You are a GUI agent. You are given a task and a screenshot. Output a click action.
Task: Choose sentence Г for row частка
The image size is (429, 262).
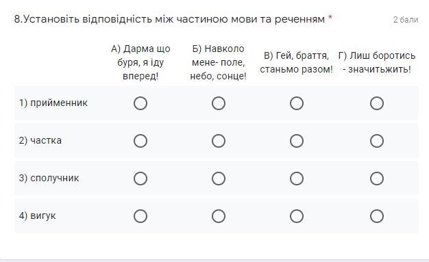tap(377, 141)
